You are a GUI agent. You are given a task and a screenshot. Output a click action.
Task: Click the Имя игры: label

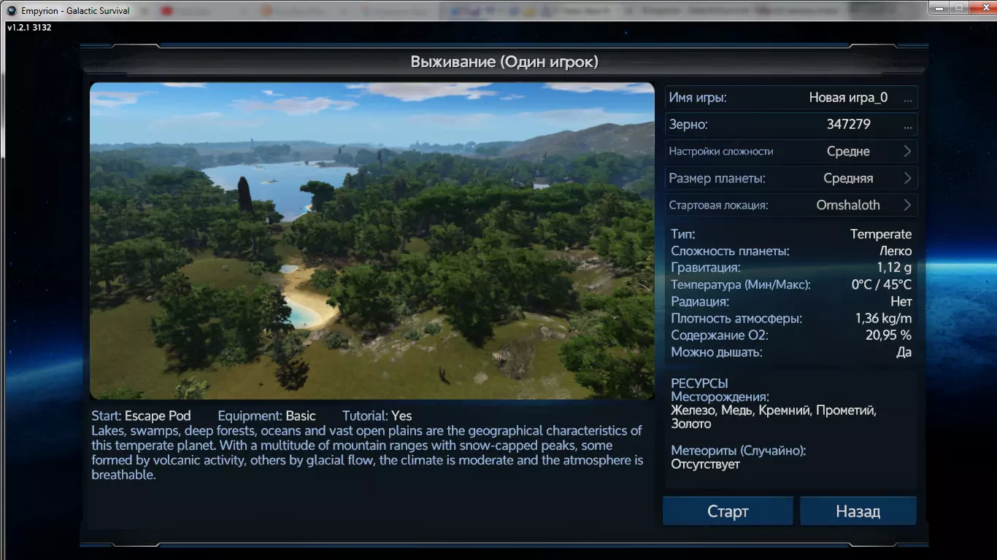(x=698, y=98)
